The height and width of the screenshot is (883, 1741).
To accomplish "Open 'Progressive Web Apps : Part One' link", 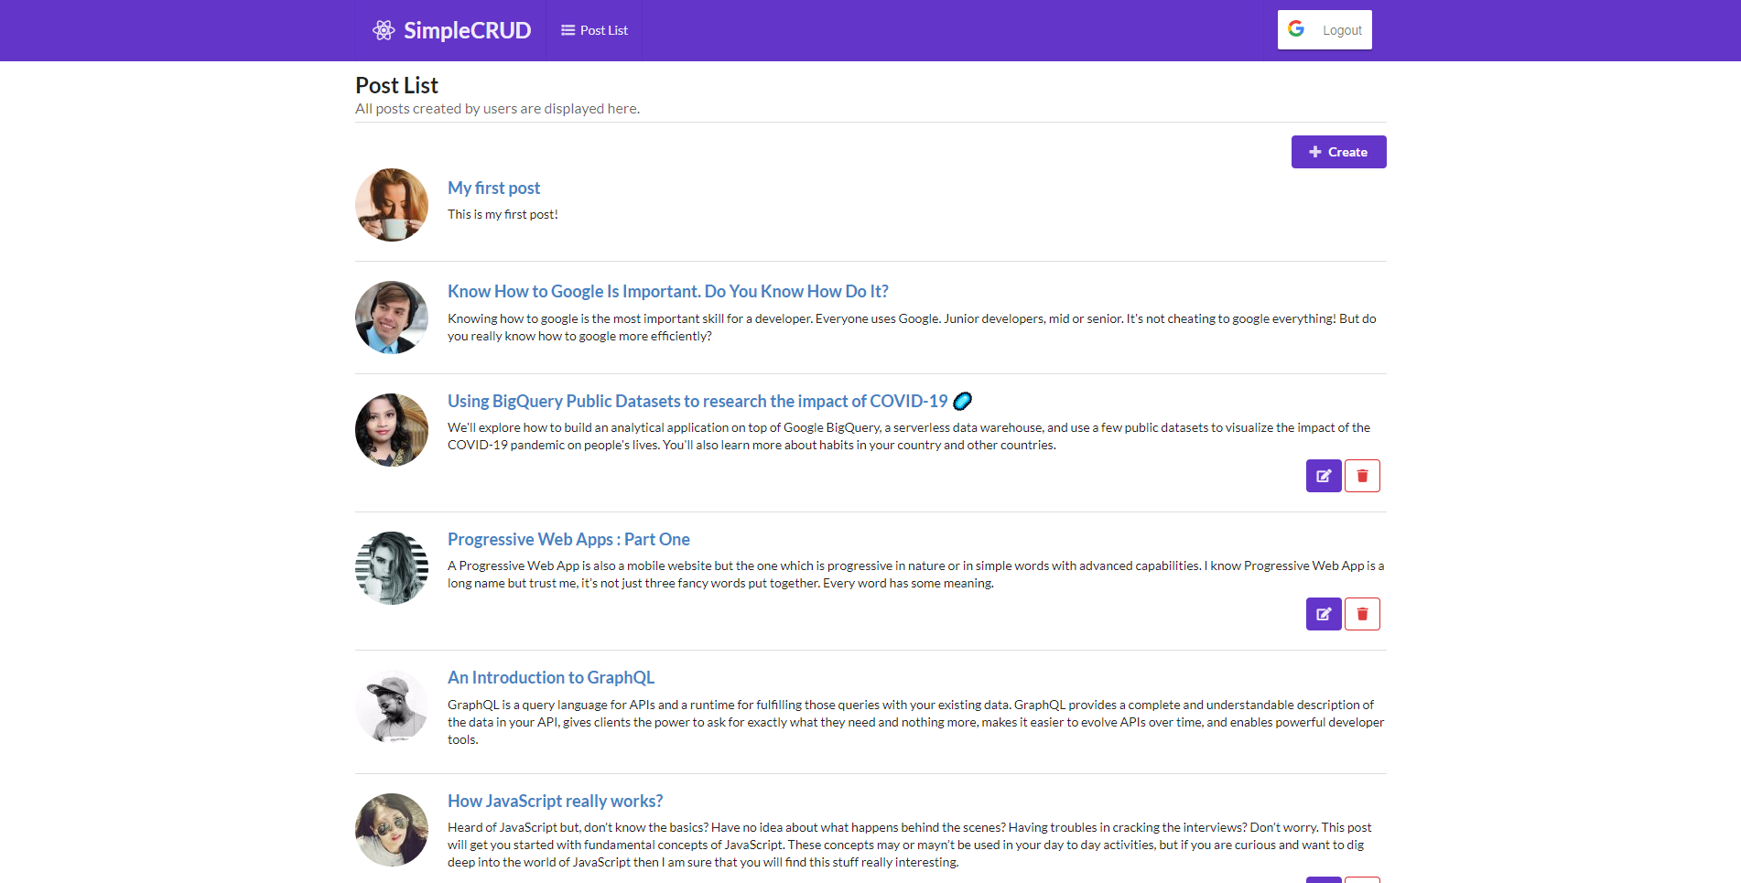I will tap(568, 539).
